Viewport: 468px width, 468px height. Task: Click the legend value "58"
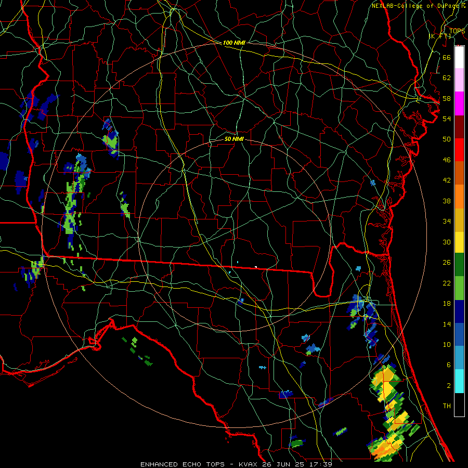point(447,98)
